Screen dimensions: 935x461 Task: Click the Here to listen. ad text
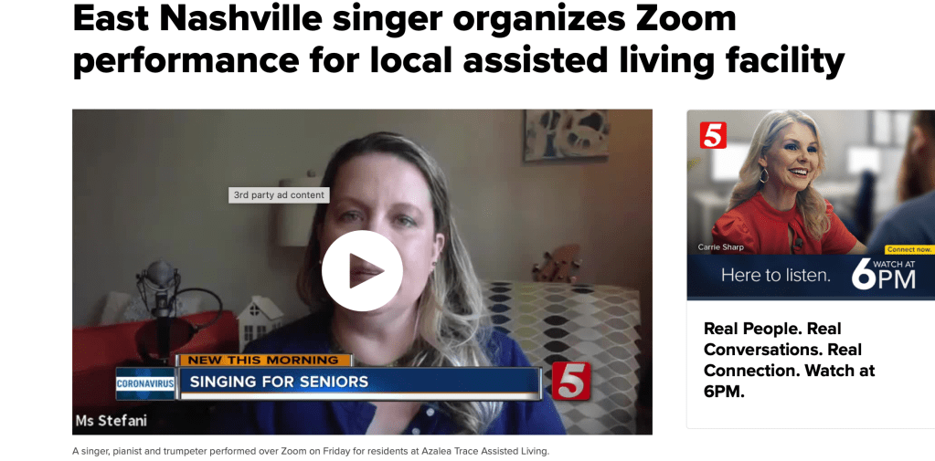(775, 275)
